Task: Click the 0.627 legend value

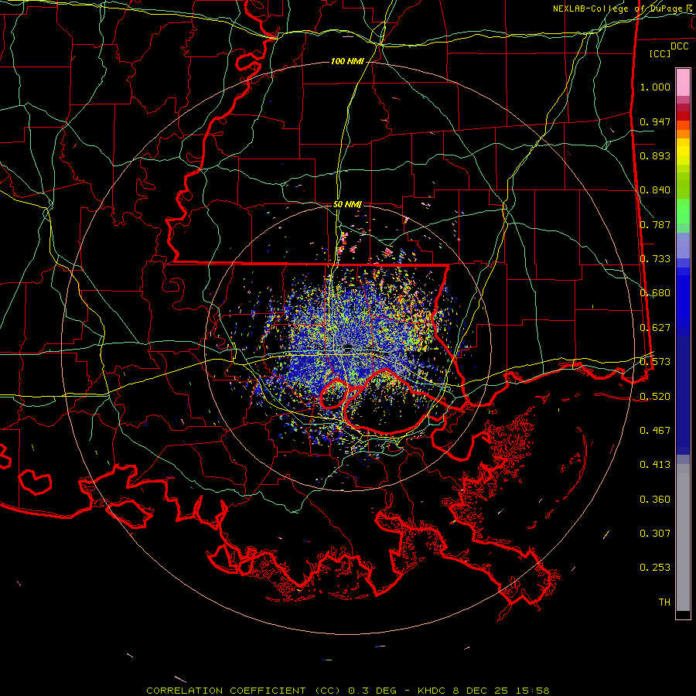Action: [x=655, y=328]
